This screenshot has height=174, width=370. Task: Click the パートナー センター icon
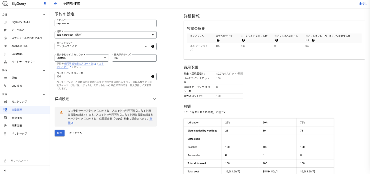[5, 62]
